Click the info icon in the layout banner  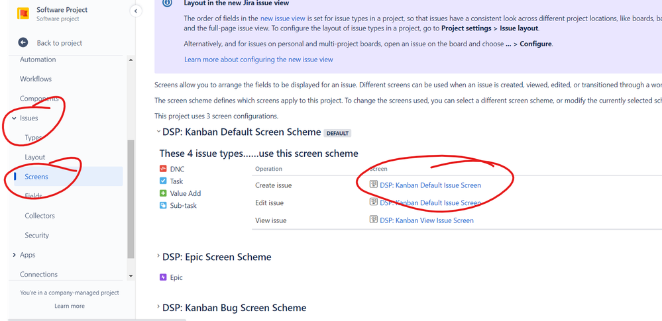tap(168, 3)
